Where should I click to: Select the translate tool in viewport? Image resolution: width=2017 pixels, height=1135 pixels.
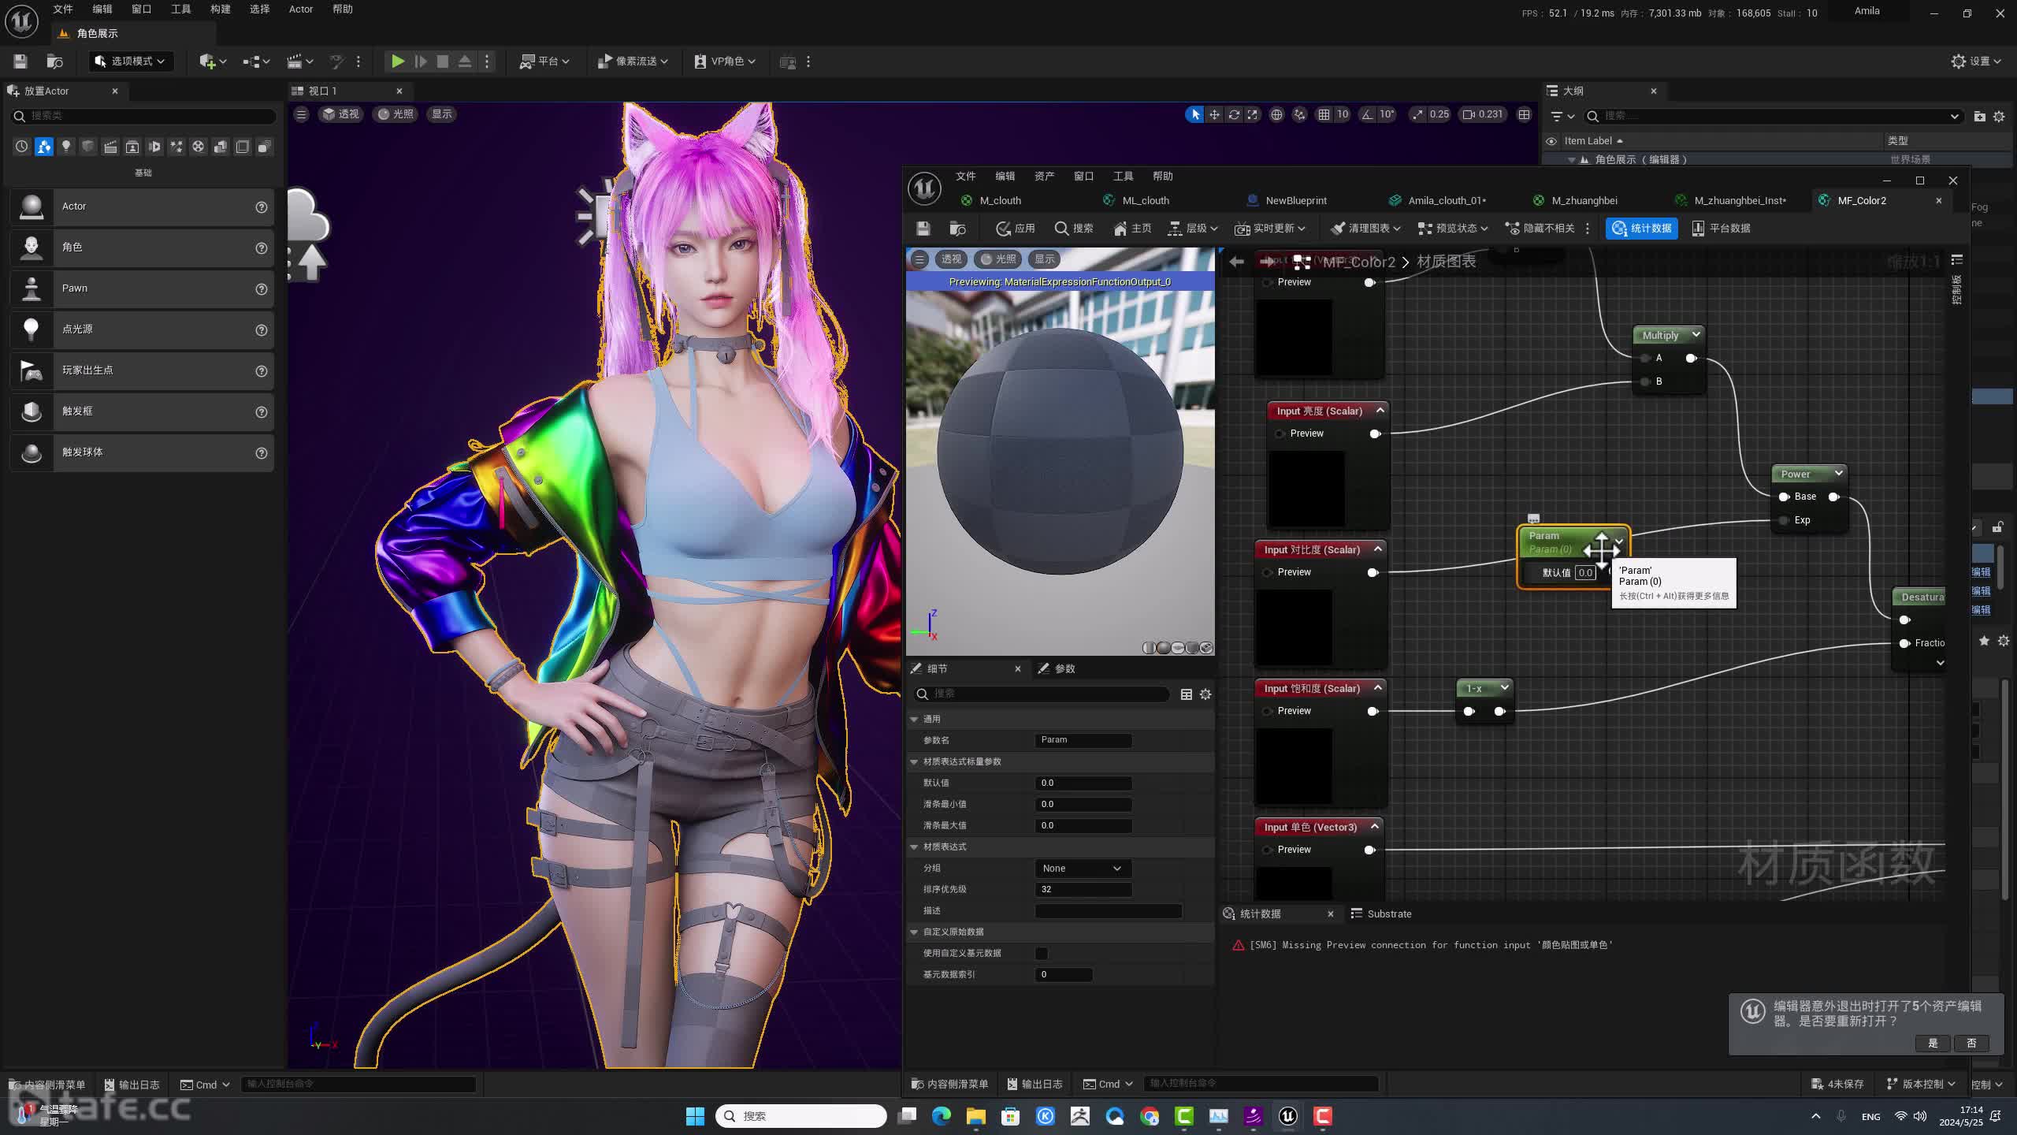pos(1214,114)
